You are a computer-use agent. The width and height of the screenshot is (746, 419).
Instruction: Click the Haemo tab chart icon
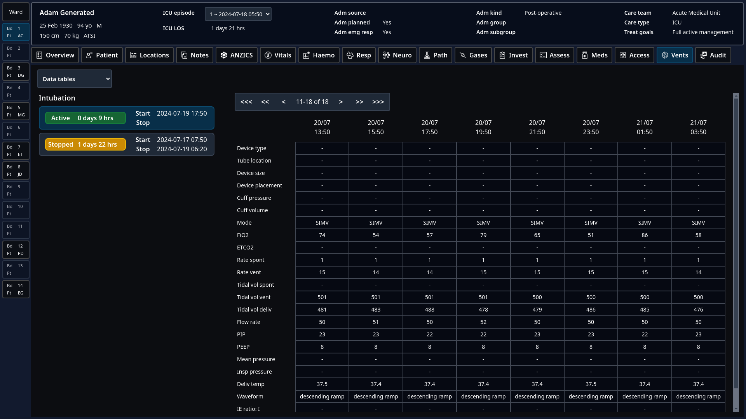(x=307, y=55)
